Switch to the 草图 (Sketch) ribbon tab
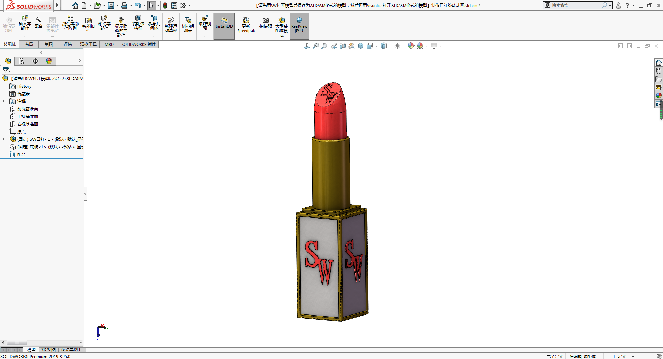The image size is (663, 359). 48,45
